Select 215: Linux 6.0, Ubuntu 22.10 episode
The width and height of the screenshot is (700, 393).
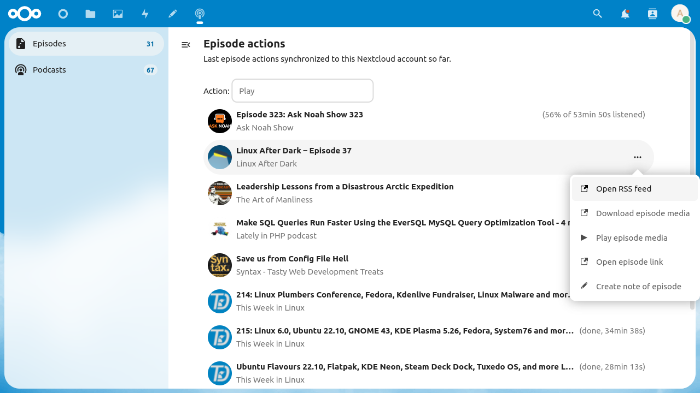[x=405, y=331]
